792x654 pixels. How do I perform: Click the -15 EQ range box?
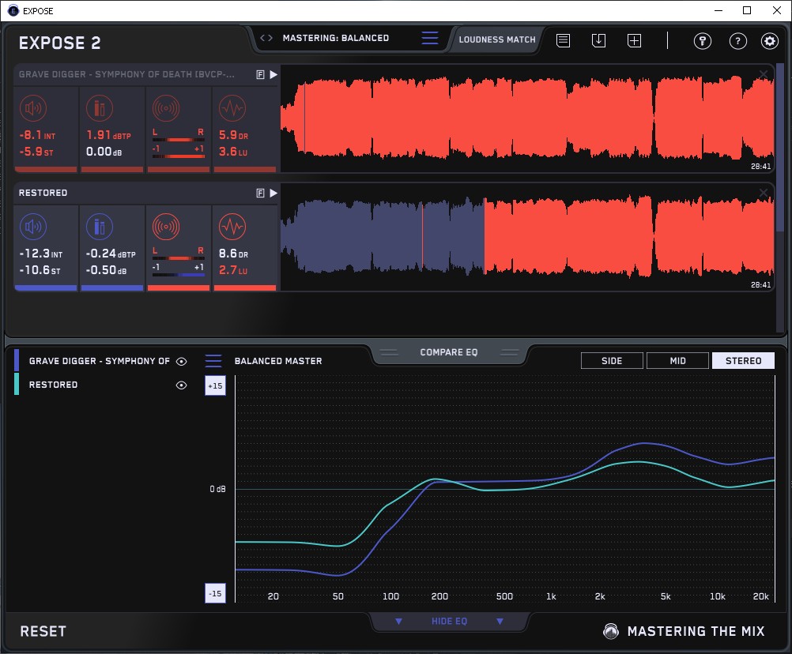[215, 593]
